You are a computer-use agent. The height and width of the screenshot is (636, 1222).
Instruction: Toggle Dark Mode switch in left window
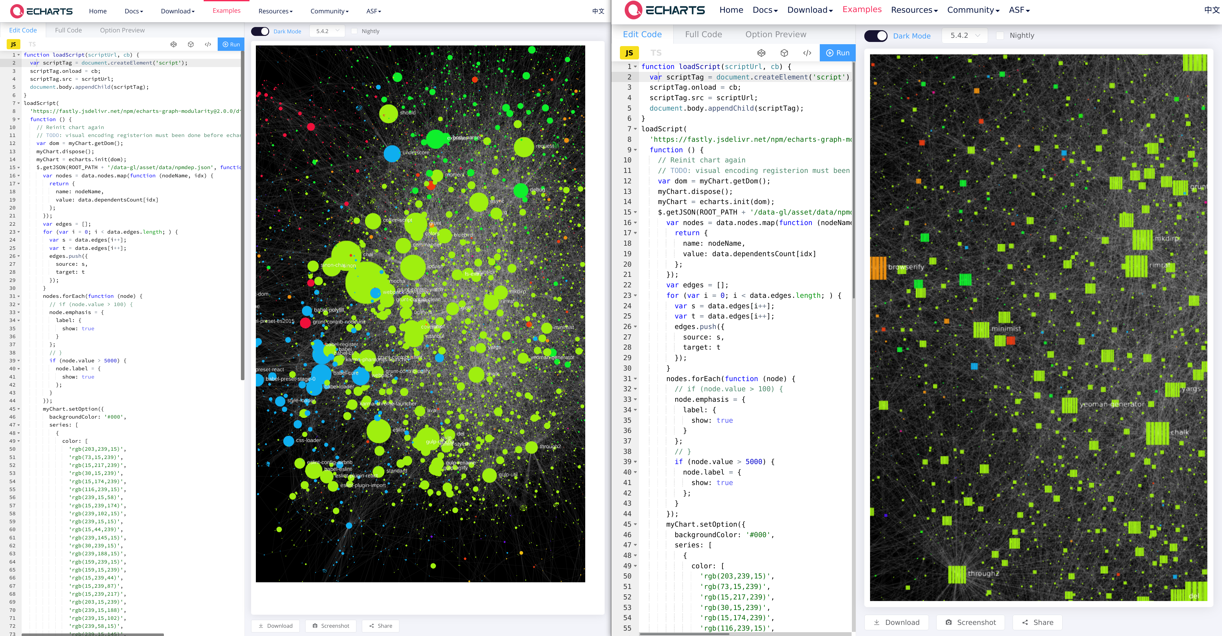click(260, 31)
